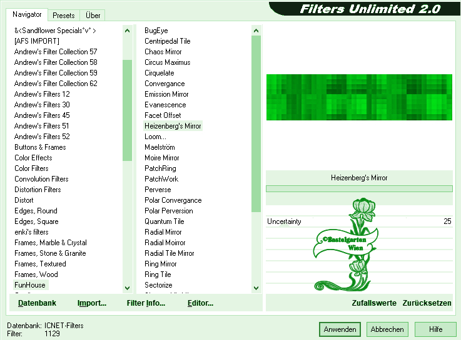
Task: Choose the Sectorize filter
Action: click(x=158, y=285)
